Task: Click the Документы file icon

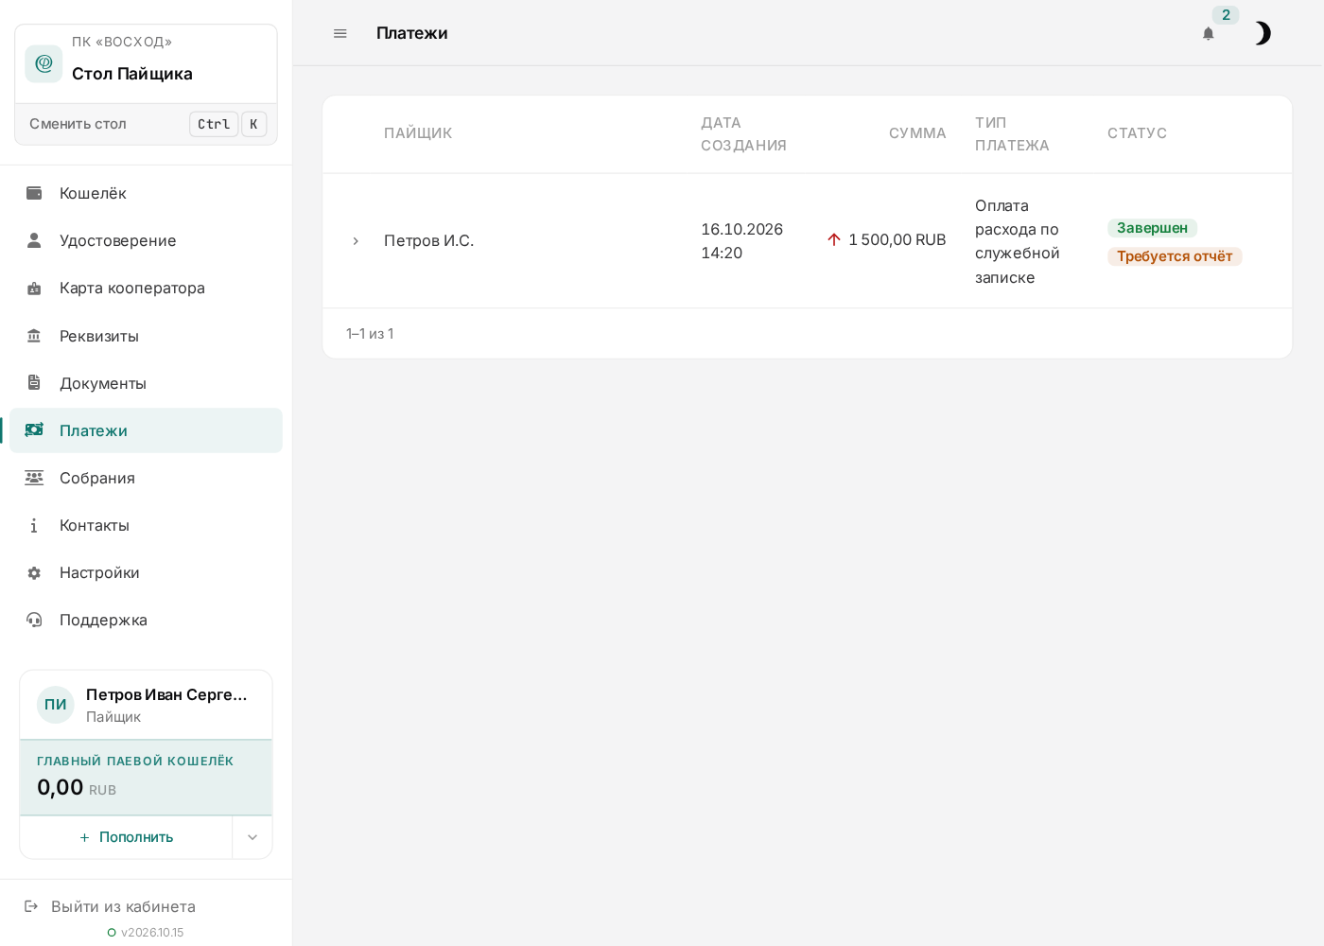Action: [34, 383]
